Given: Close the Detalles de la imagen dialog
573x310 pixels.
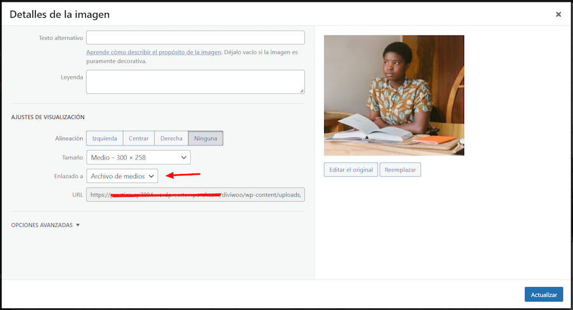Looking at the screenshot, I should 558,14.
